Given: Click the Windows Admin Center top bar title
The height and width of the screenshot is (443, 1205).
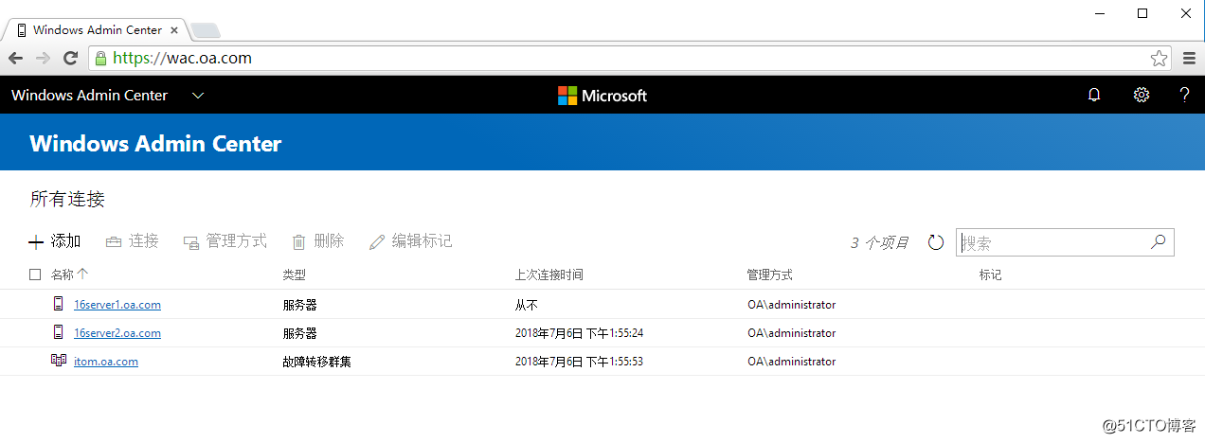Looking at the screenshot, I should coord(90,95).
